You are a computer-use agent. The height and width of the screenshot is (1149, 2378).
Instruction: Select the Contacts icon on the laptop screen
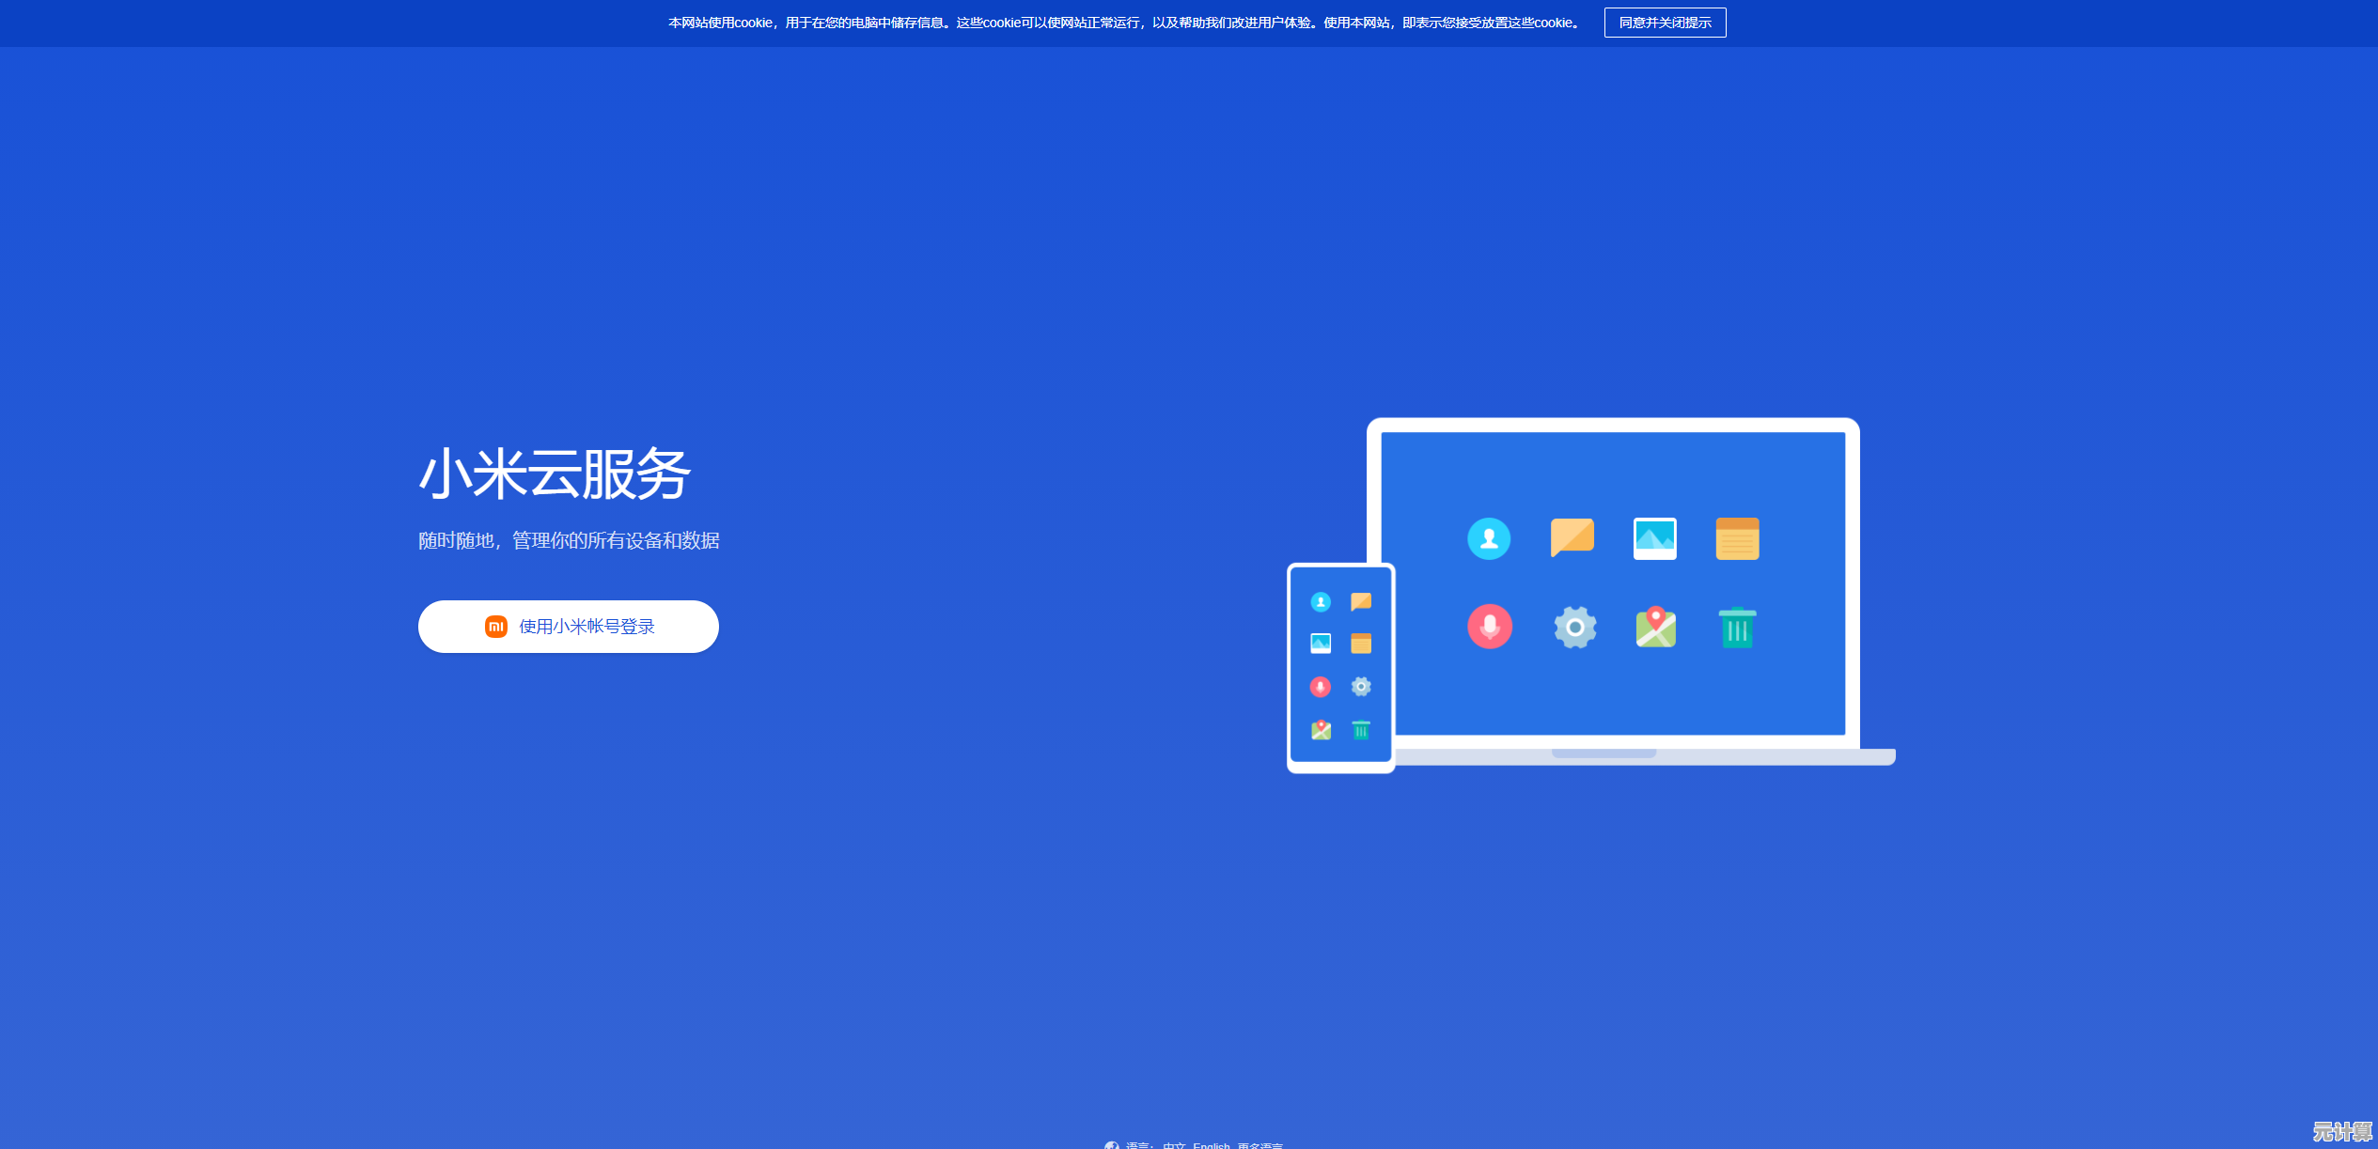point(1489,538)
